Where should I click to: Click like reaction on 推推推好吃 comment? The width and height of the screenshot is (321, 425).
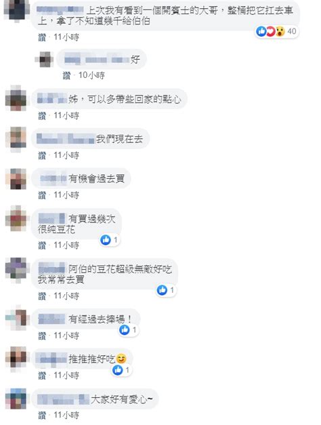[118, 369]
